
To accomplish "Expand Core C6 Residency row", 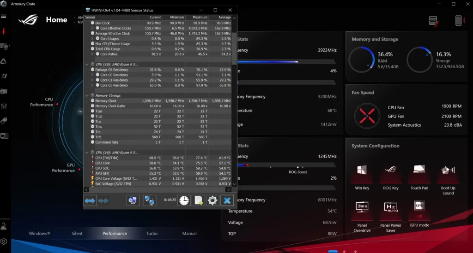I will pos(92,85).
